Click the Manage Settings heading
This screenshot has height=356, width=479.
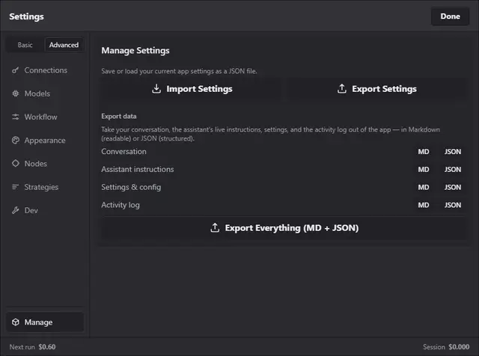tap(135, 50)
